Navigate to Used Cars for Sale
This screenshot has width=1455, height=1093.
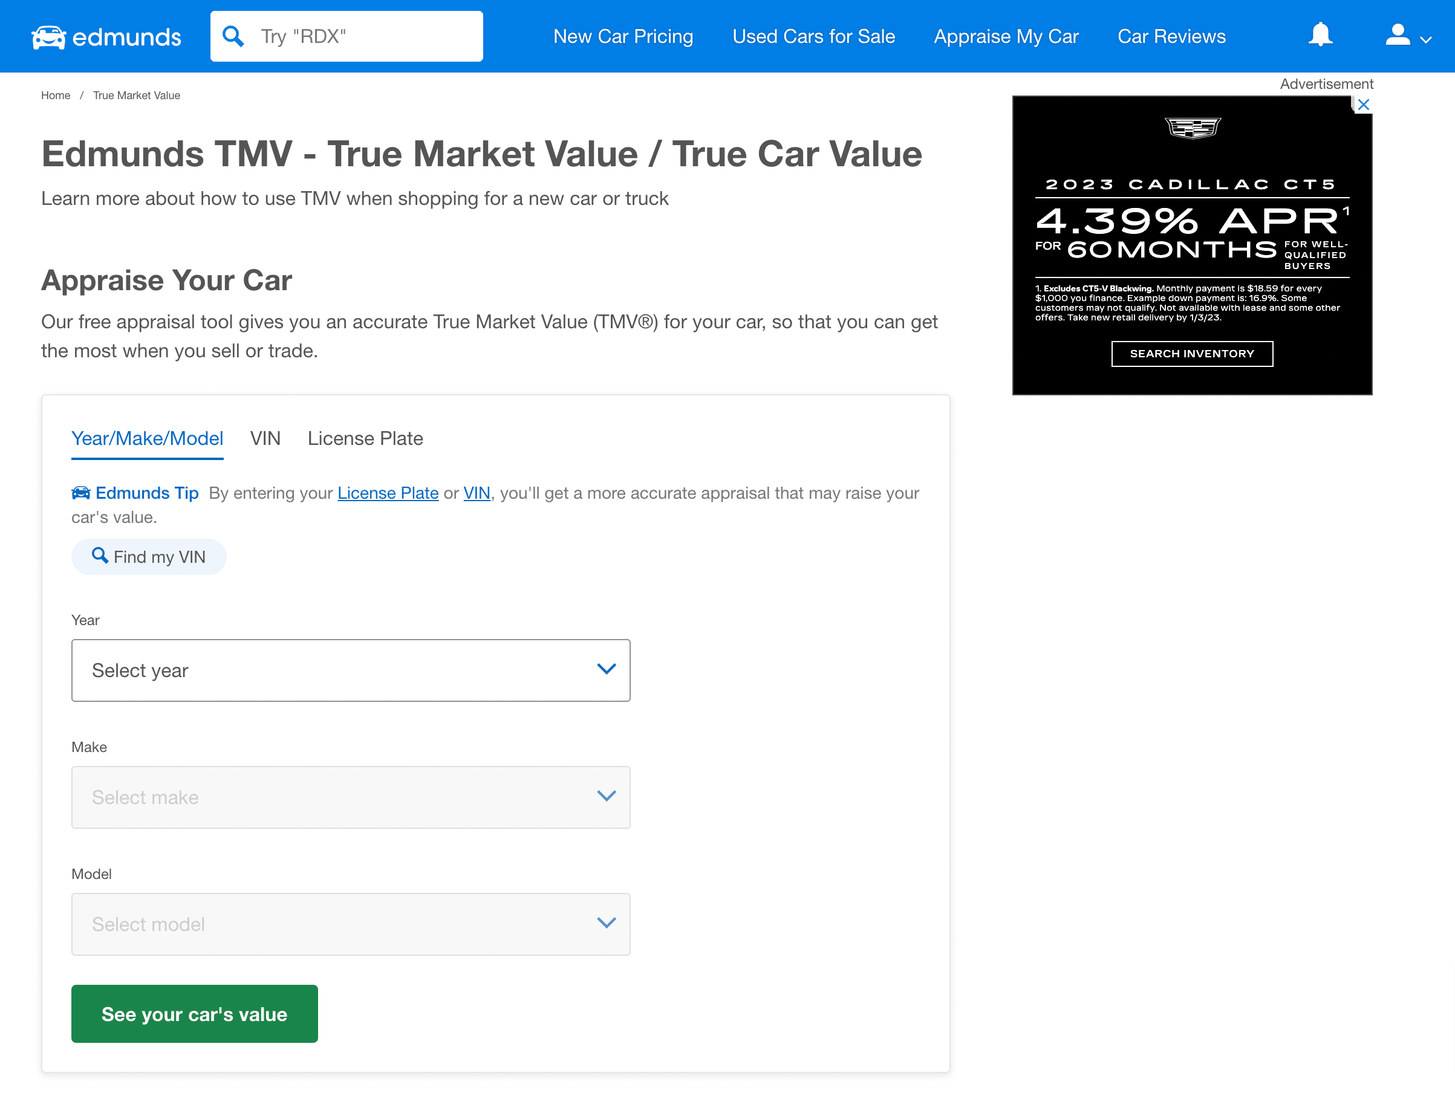(813, 36)
